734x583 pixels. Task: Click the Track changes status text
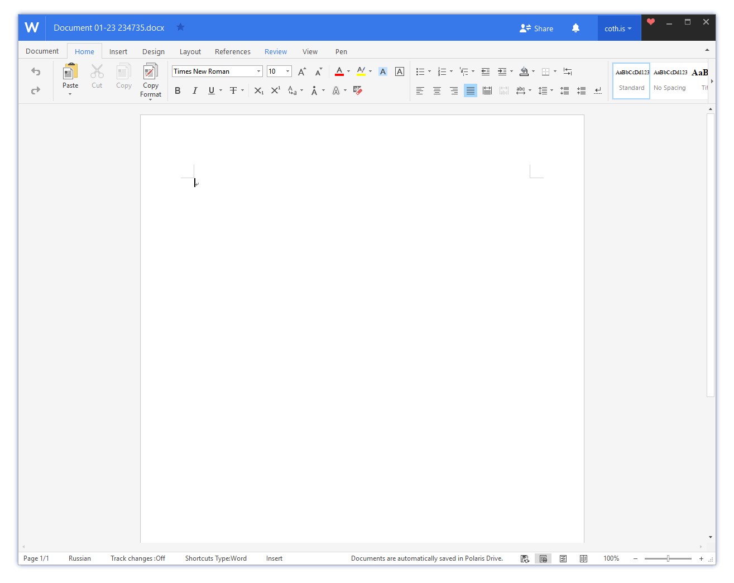(138, 558)
